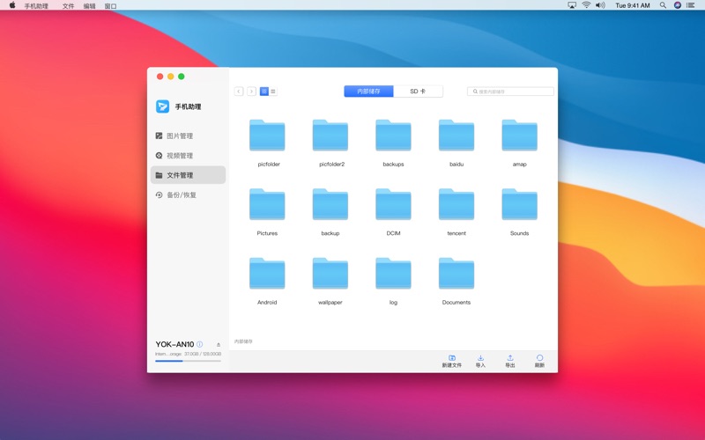Click the storage usage progress bar
The height and width of the screenshot is (440, 705).
(x=188, y=361)
